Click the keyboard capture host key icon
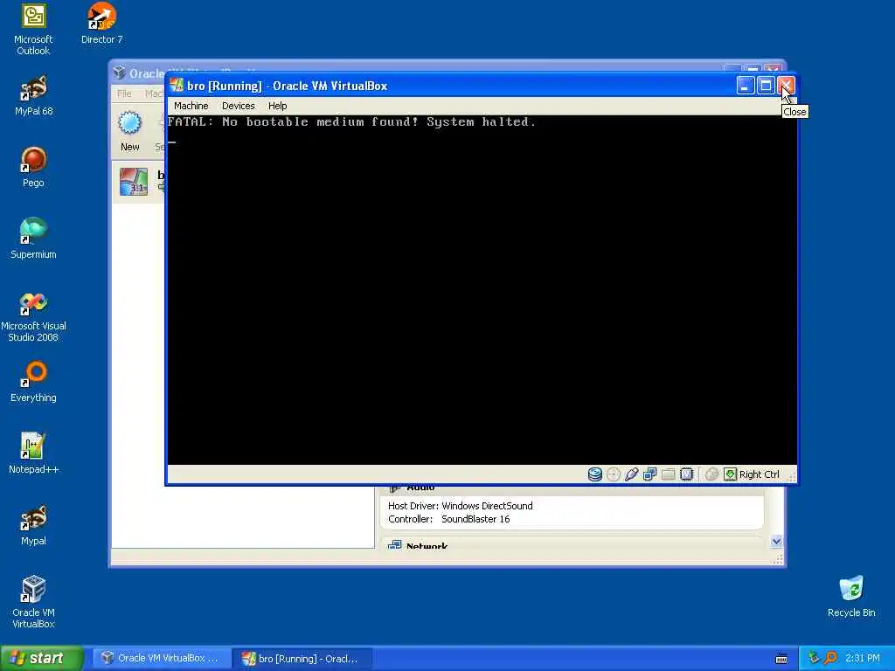The width and height of the screenshot is (895, 671). coord(730,474)
